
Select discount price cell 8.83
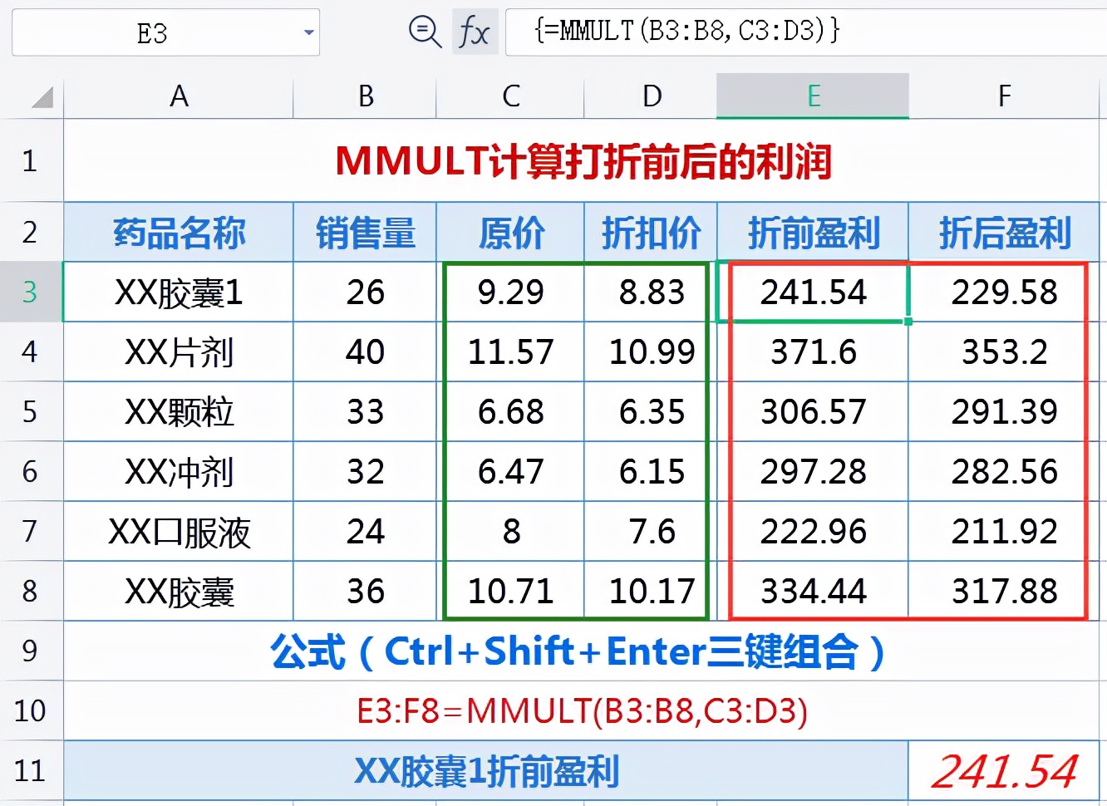click(x=651, y=292)
